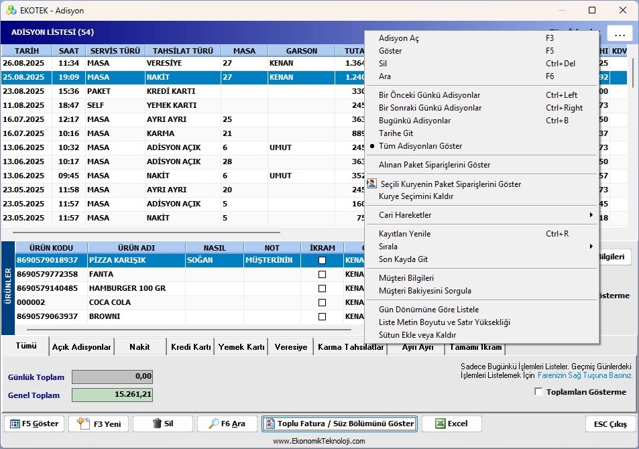Screen dimensions: 639x449
Task: Expand the Cari Hareketler submenu
Action: click(483, 214)
